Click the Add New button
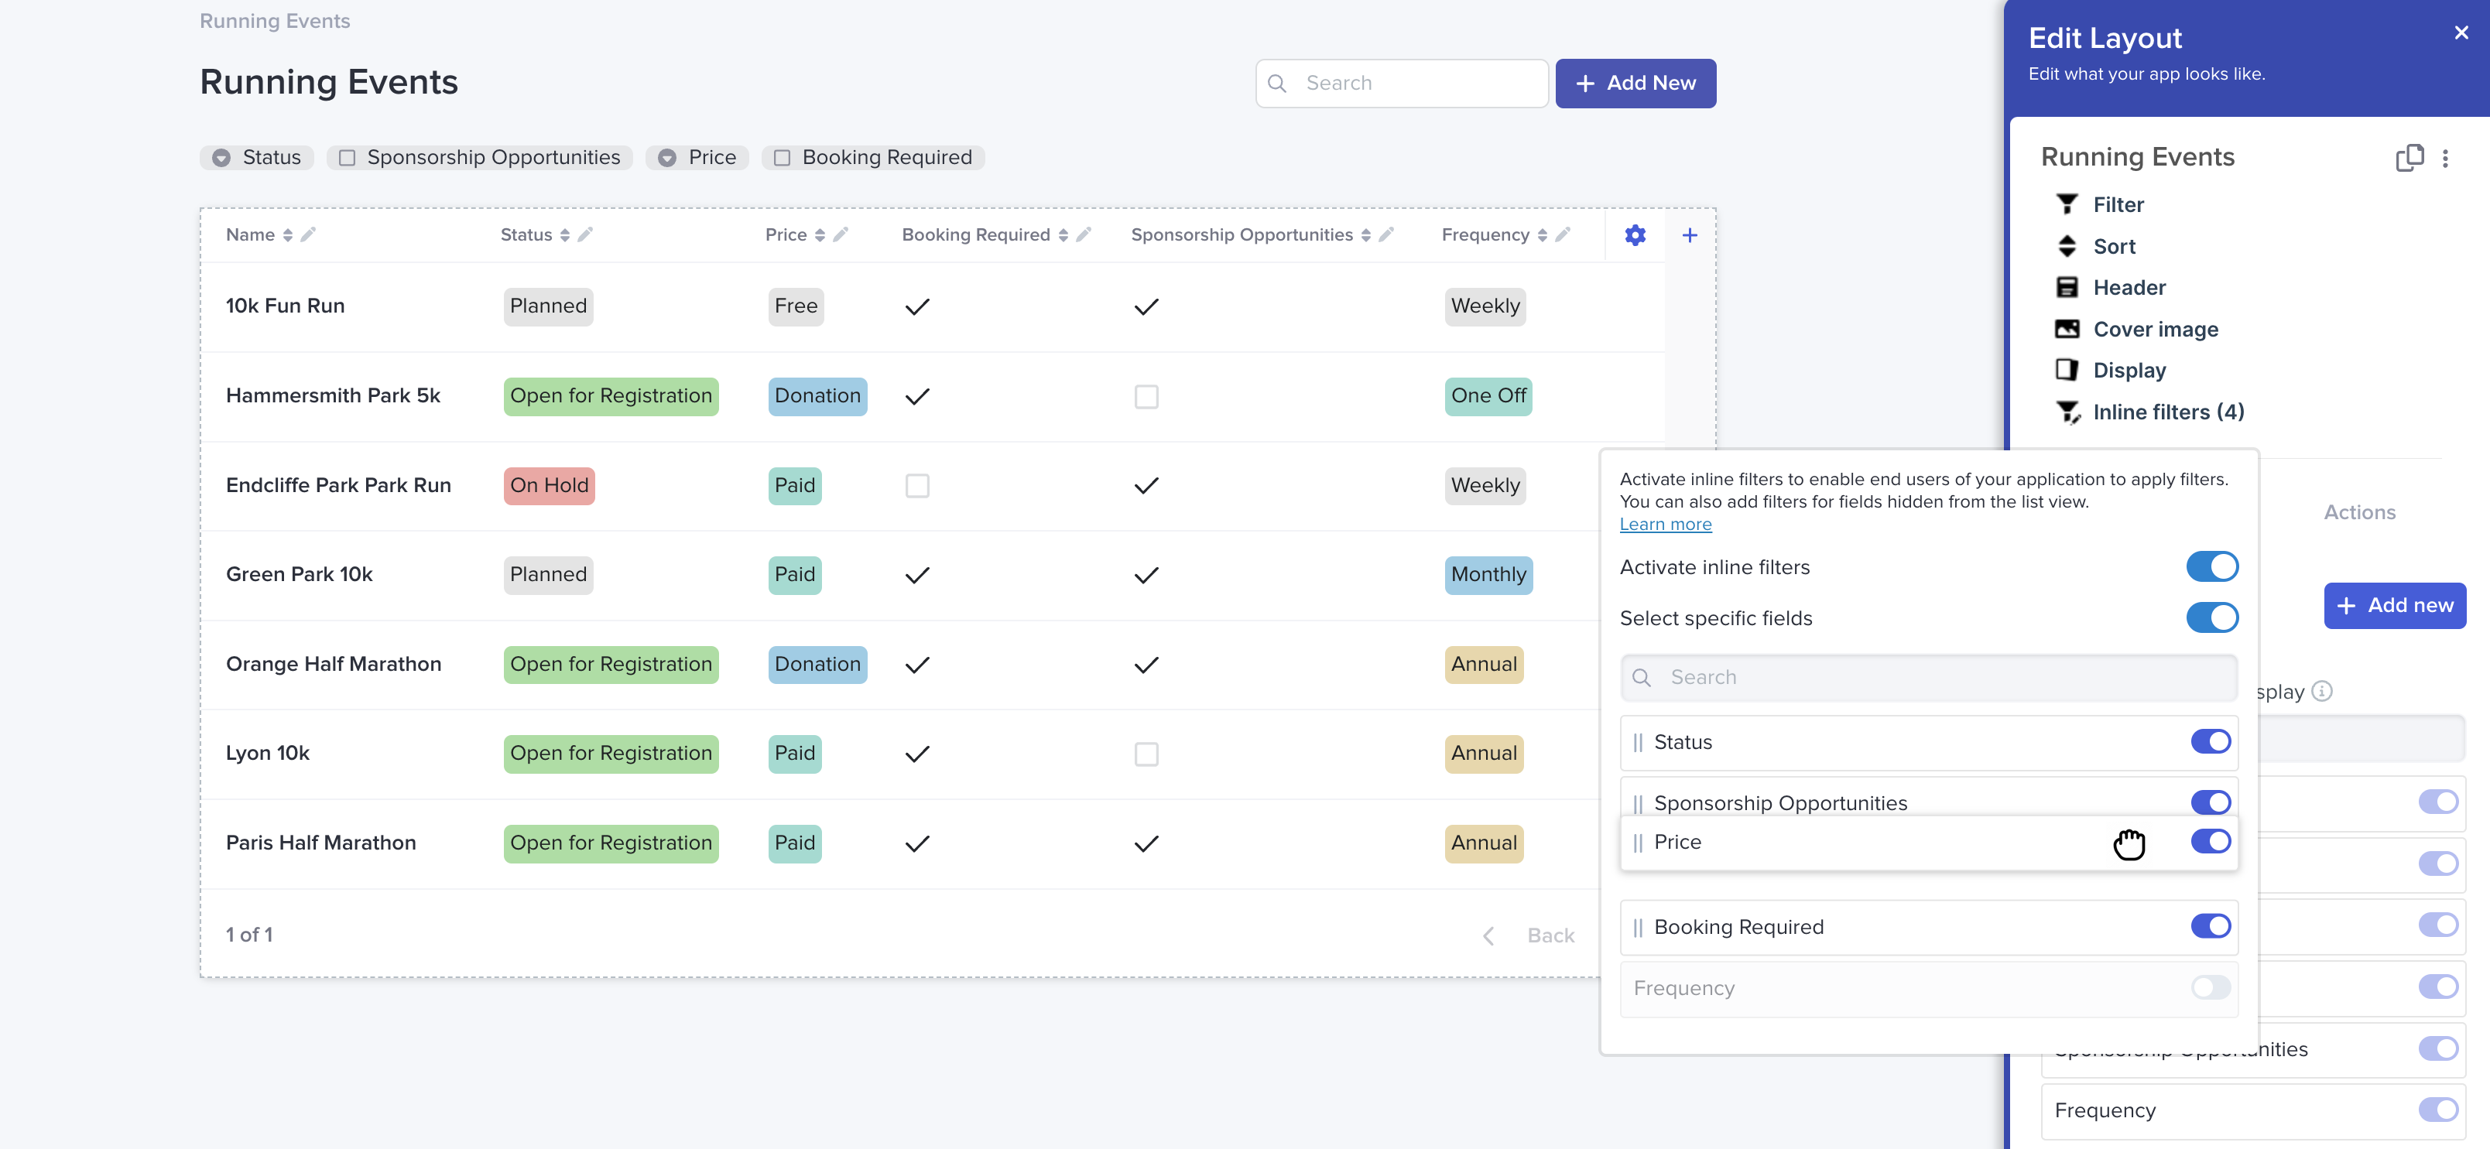The width and height of the screenshot is (2490, 1149). click(x=1635, y=83)
